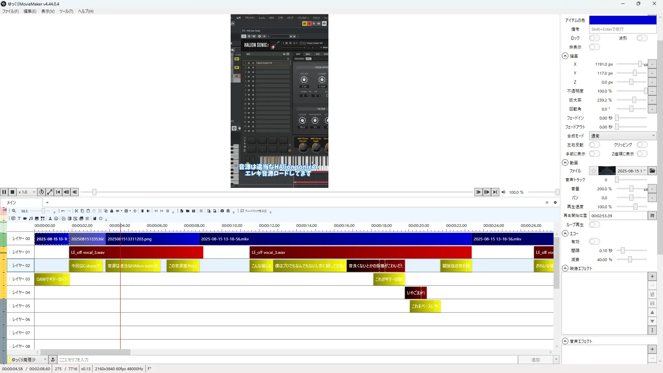Pause playback with the pause button
This screenshot has width=663, height=373.
coord(4,192)
